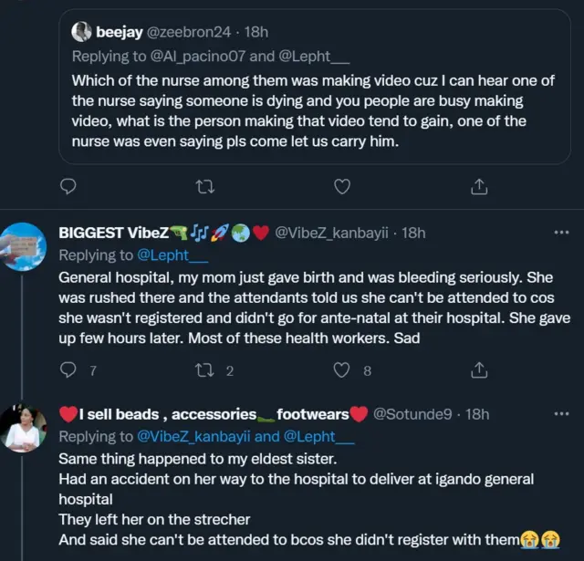This screenshot has width=584, height=561.
Task: Like beejay's tweet about the video
Action: [342, 186]
